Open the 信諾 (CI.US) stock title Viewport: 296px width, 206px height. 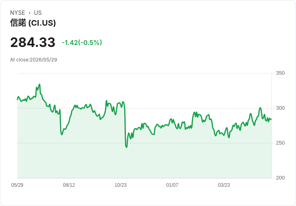point(33,23)
